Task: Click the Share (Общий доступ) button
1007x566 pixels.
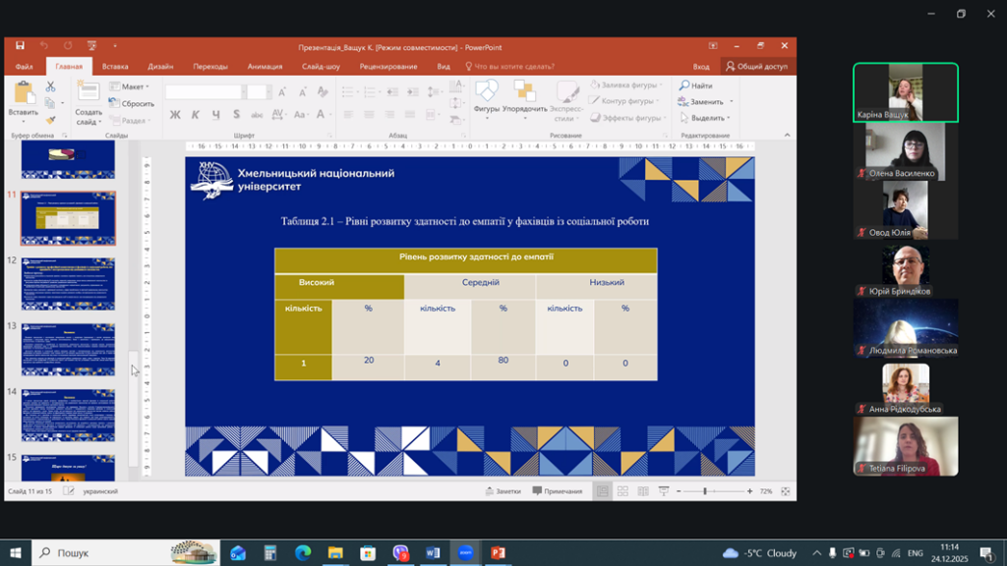Action: coord(756,67)
